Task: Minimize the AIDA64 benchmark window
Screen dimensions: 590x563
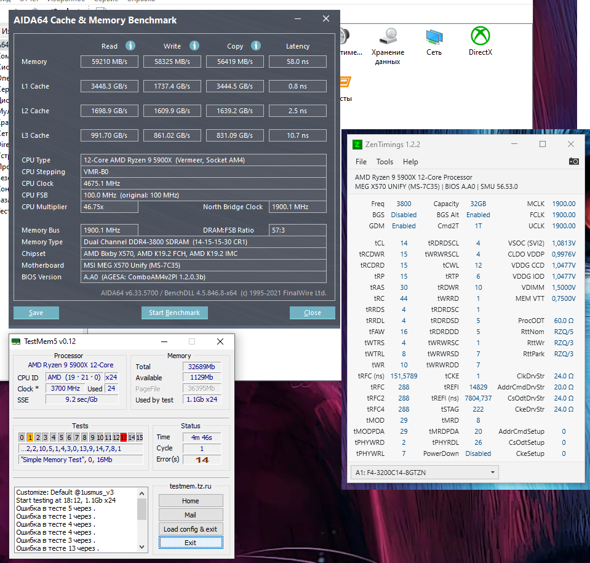Action: pyautogui.click(x=298, y=19)
